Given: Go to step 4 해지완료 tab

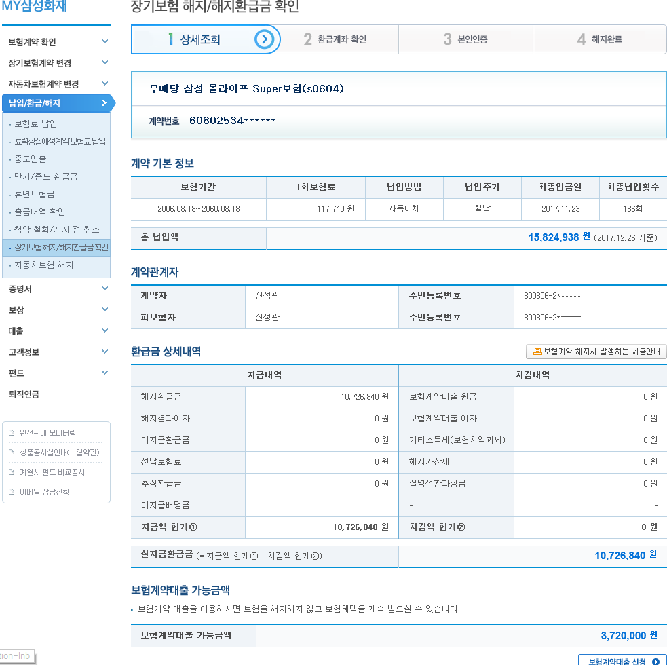Looking at the screenshot, I should [x=599, y=39].
